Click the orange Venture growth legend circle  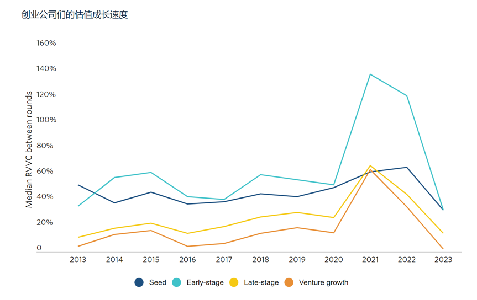tap(289, 282)
